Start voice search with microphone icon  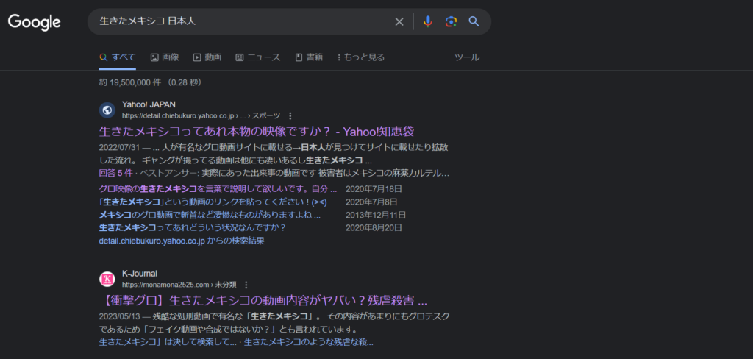pyautogui.click(x=427, y=21)
